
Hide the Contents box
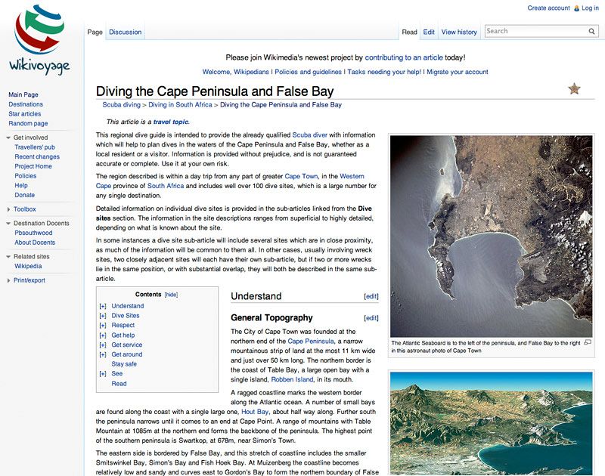tap(172, 295)
